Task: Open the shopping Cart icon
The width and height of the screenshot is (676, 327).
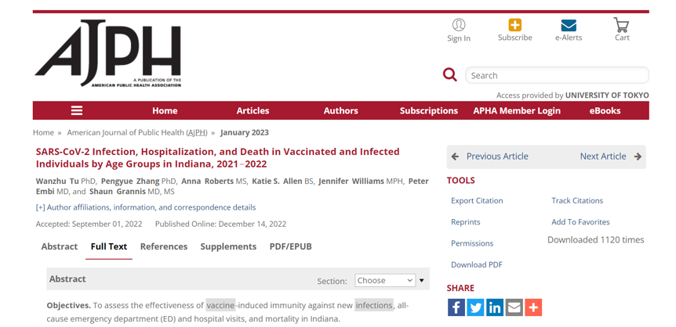Action: pos(621,25)
